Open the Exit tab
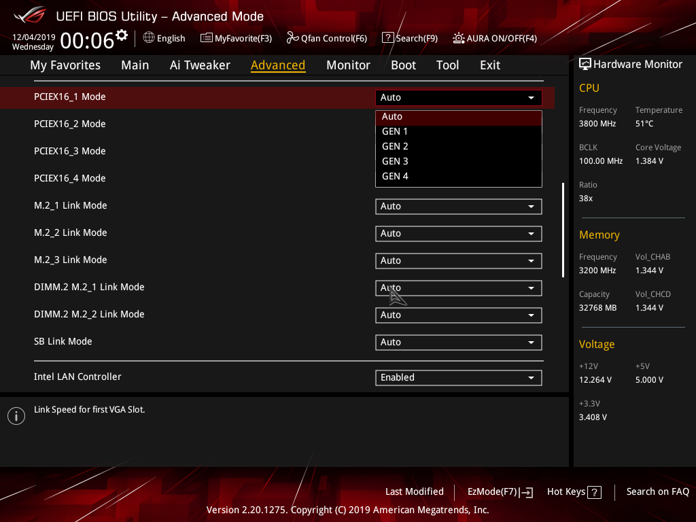Viewport: 696px width, 522px height. [490, 65]
